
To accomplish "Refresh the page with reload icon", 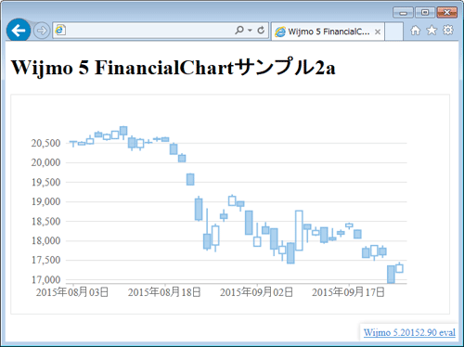I will [x=261, y=30].
